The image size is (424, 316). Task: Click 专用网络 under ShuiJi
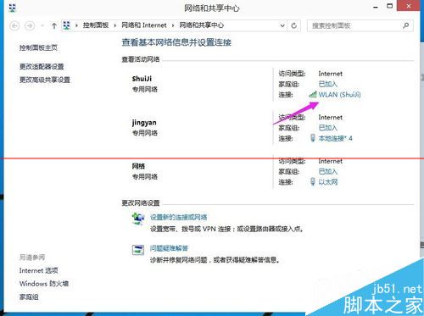[145, 89]
